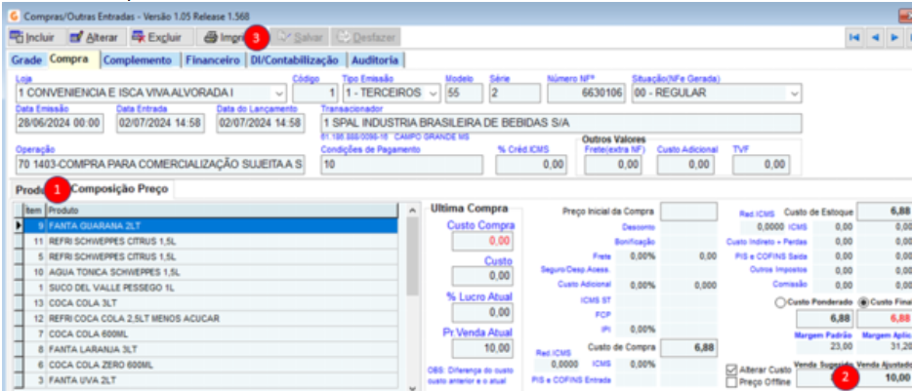Toggle the Preço Offline checkbox
This screenshot has height=391, width=912.
(x=732, y=381)
